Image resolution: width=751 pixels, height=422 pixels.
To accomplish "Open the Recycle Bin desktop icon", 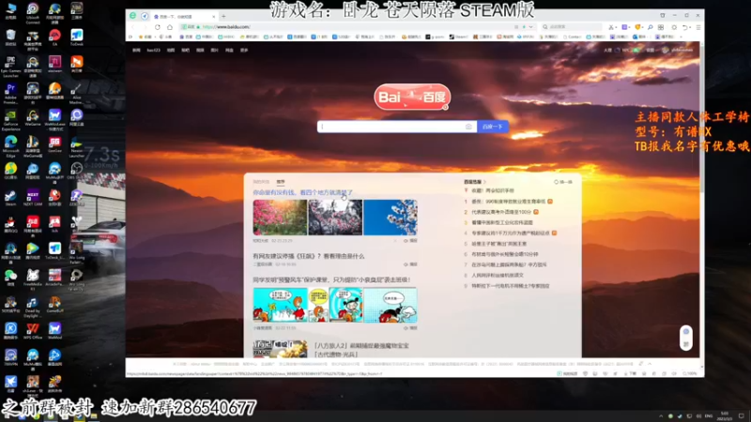I will (x=10, y=38).
